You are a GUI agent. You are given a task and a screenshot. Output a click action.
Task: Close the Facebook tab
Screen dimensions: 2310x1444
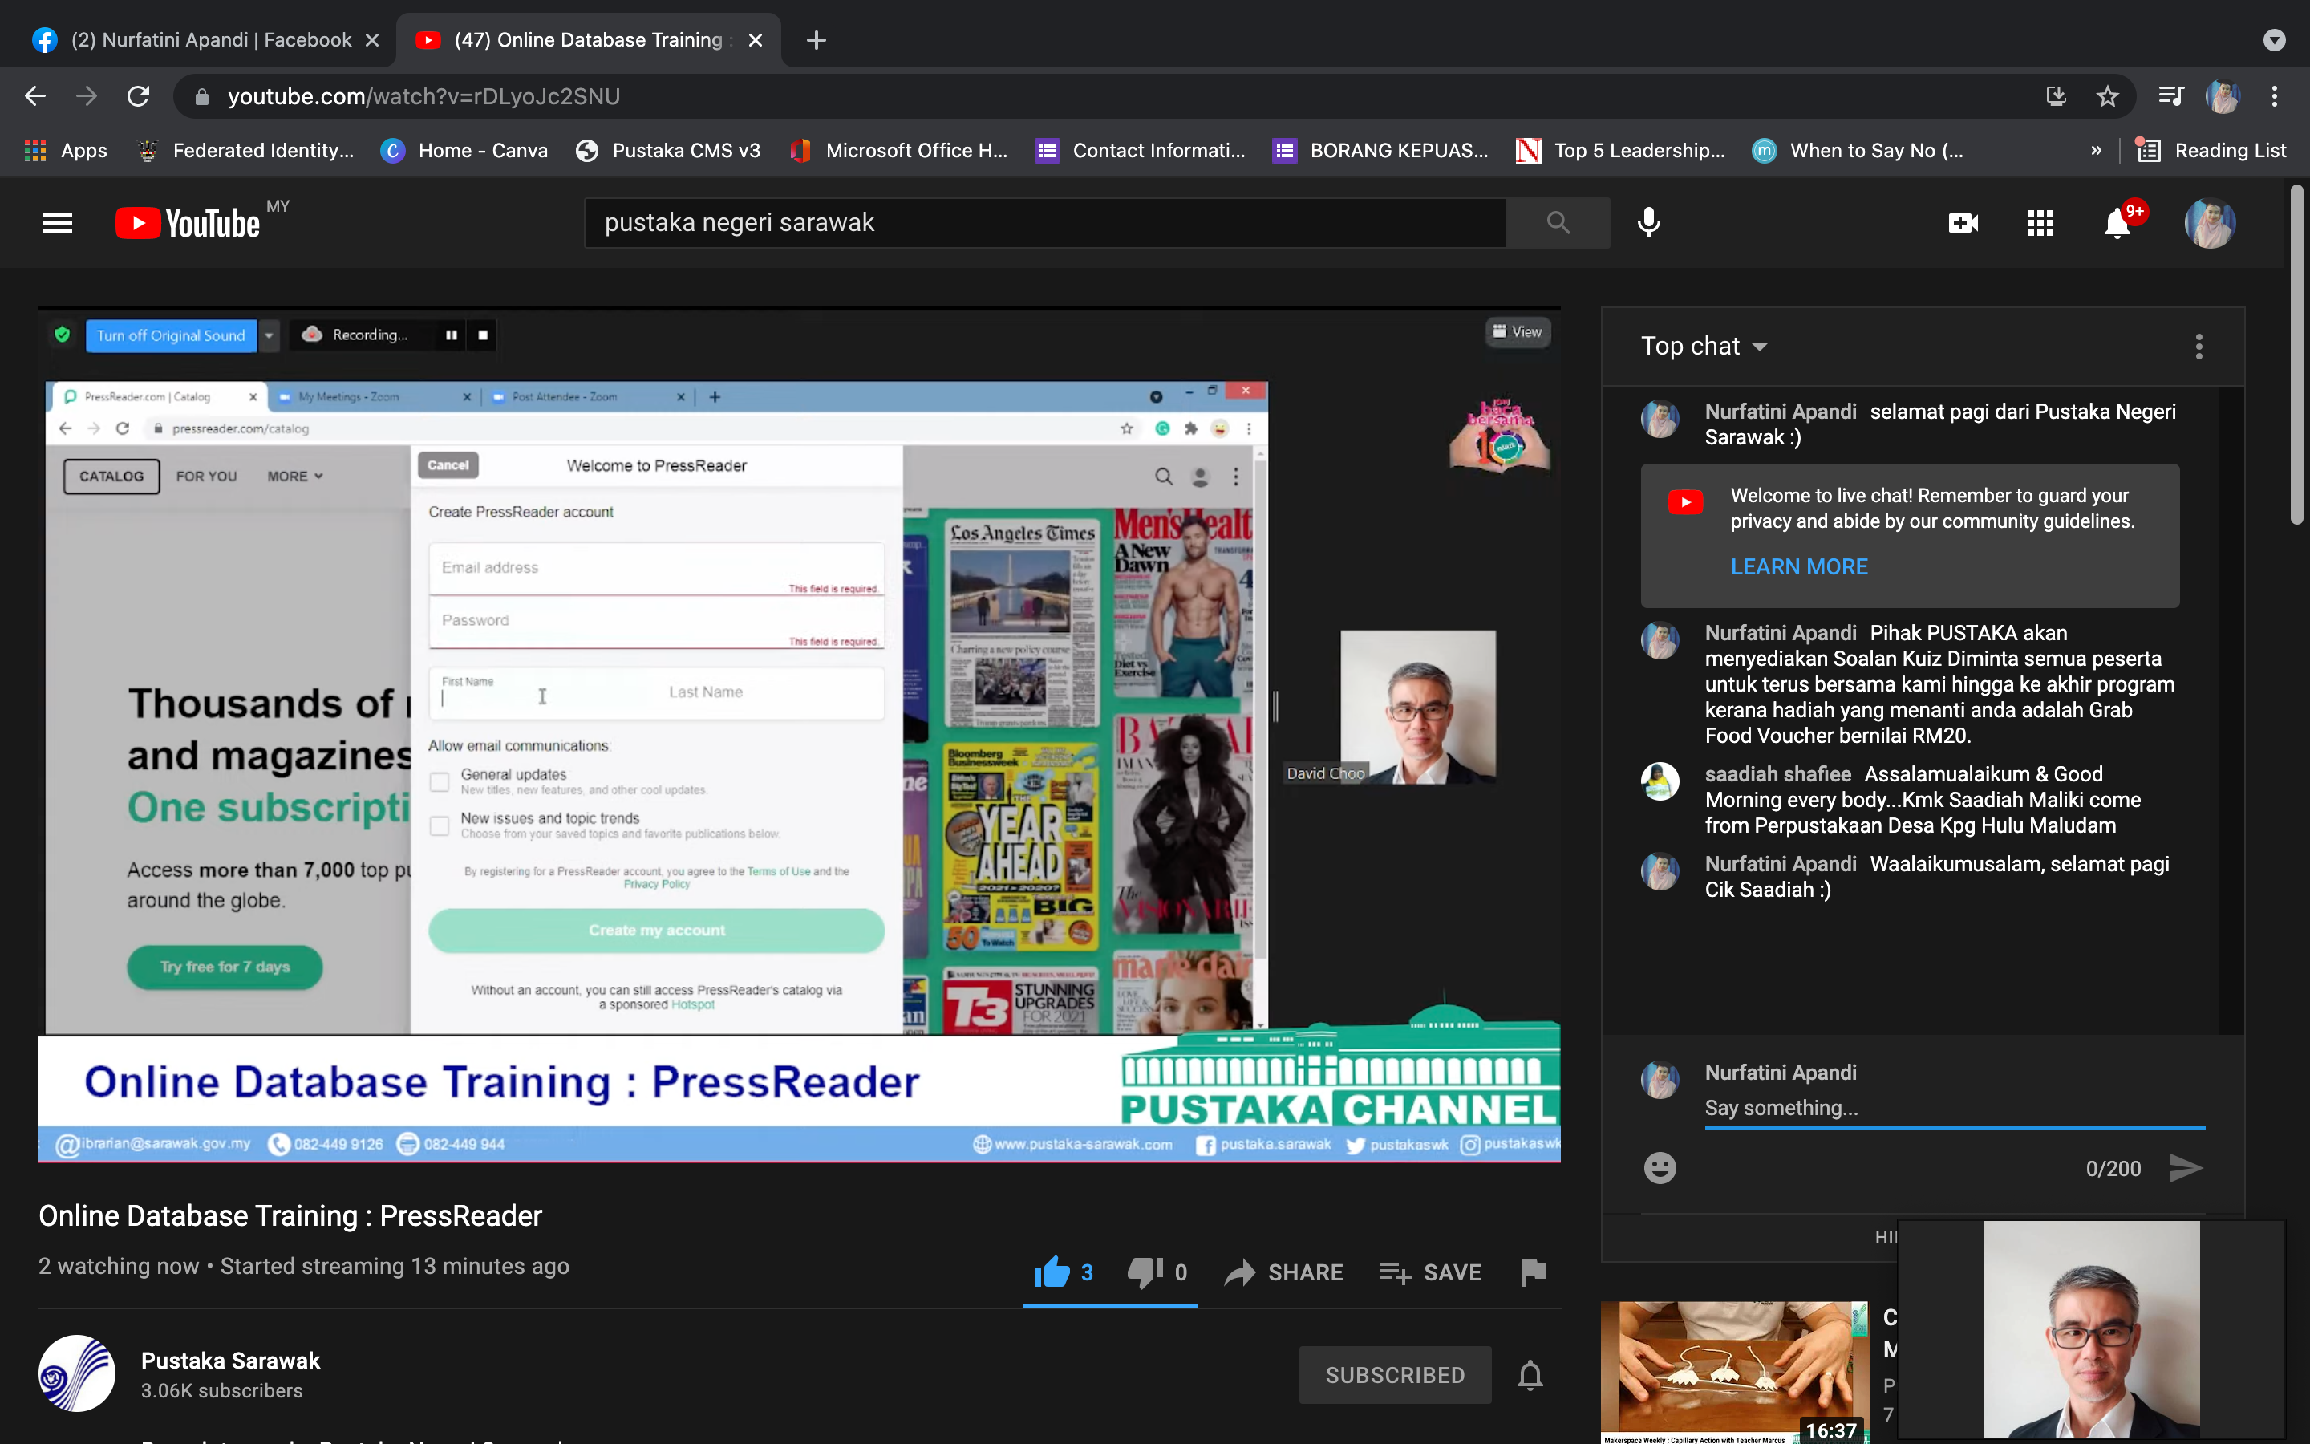tap(372, 40)
